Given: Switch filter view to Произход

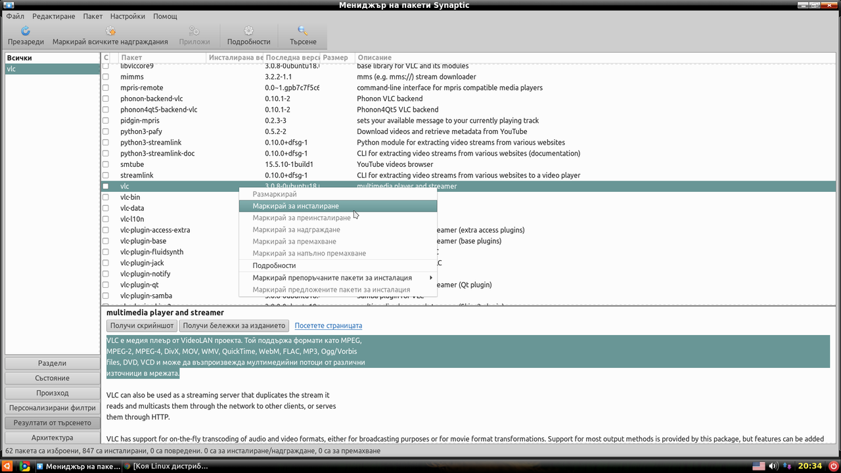Looking at the screenshot, I should 52,393.
